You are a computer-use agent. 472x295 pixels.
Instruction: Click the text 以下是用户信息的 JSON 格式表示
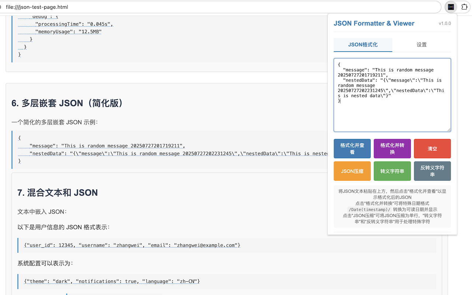pyautogui.click(x=63, y=227)
